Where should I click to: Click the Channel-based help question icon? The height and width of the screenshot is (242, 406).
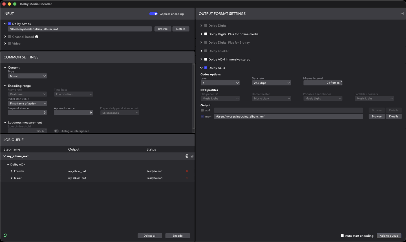pos(37,37)
